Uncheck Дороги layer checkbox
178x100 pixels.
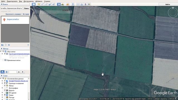[x=5, y=90]
